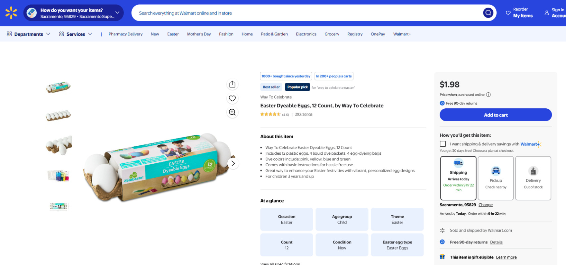Click Add to cart button
Screen dimensions: 566x265
495,115
